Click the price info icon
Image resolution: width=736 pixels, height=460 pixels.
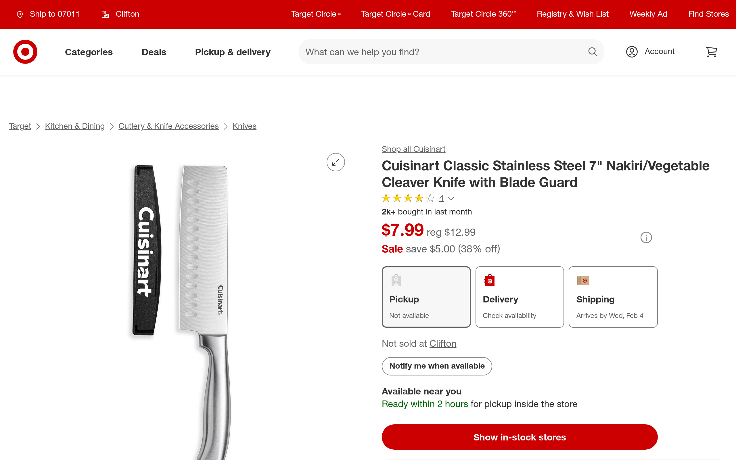pos(646,237)
